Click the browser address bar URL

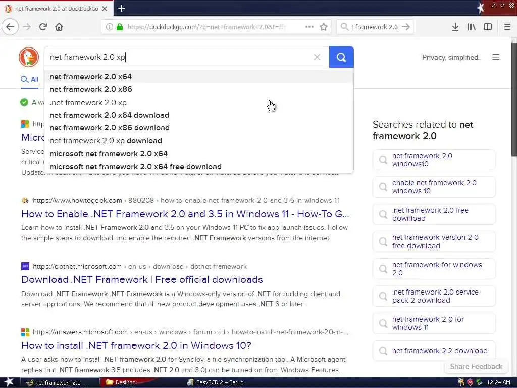[206, 27]
